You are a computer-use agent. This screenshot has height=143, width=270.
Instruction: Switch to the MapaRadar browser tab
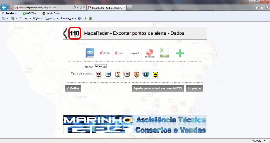(x=107, y=8)
